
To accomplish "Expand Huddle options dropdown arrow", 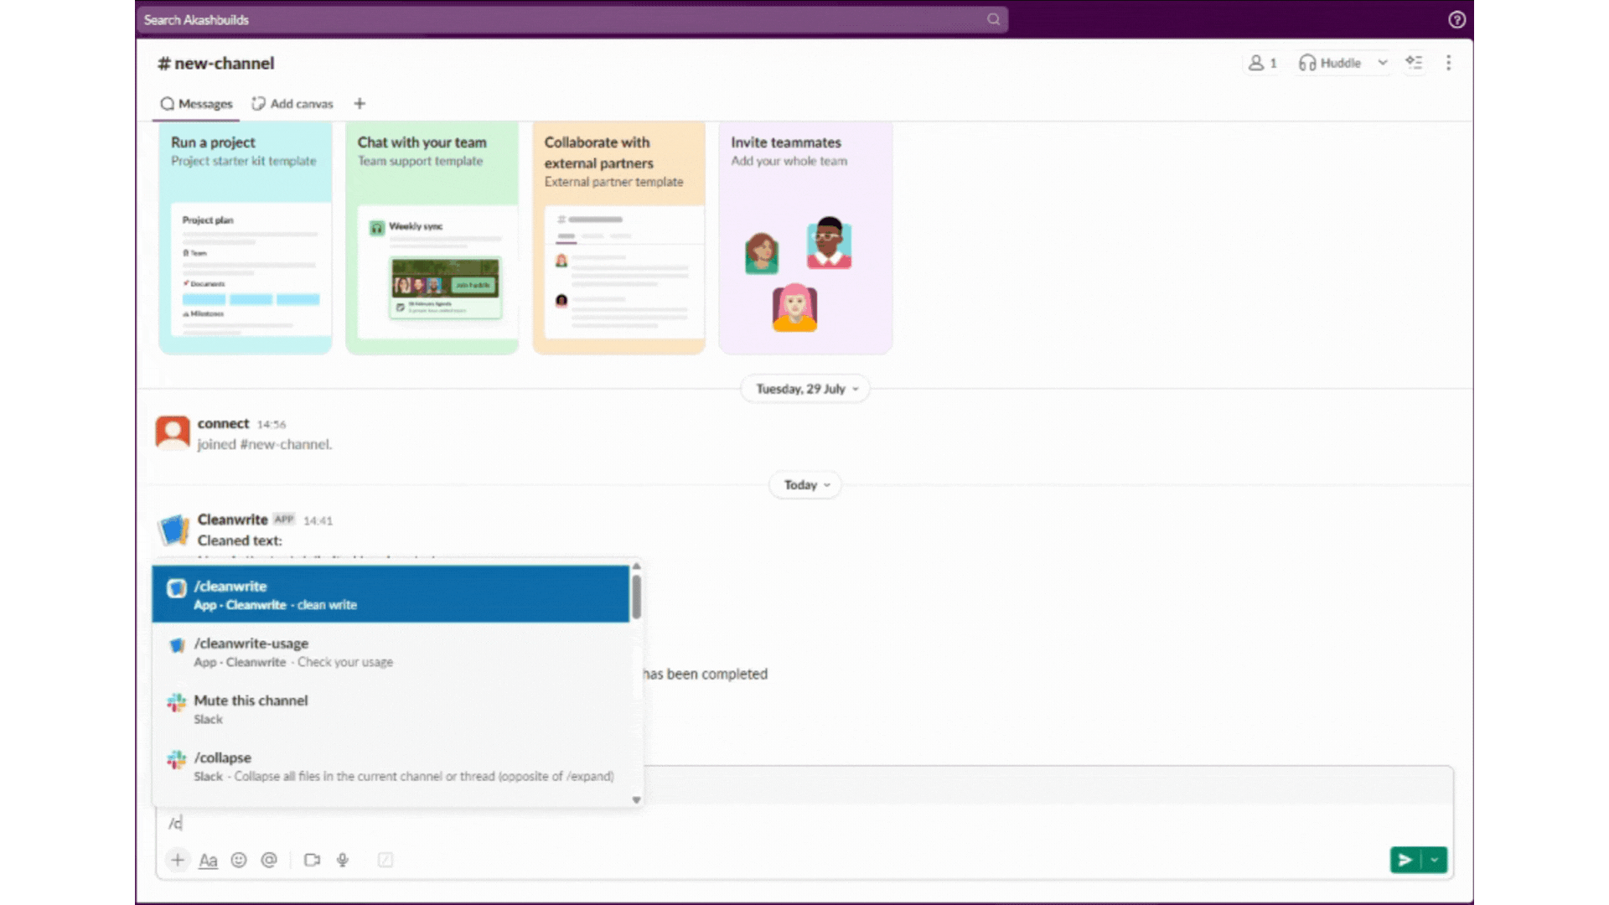I will tap(1383, 63).
